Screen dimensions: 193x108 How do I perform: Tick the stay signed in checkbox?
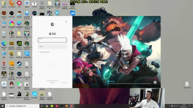[39, 52]
